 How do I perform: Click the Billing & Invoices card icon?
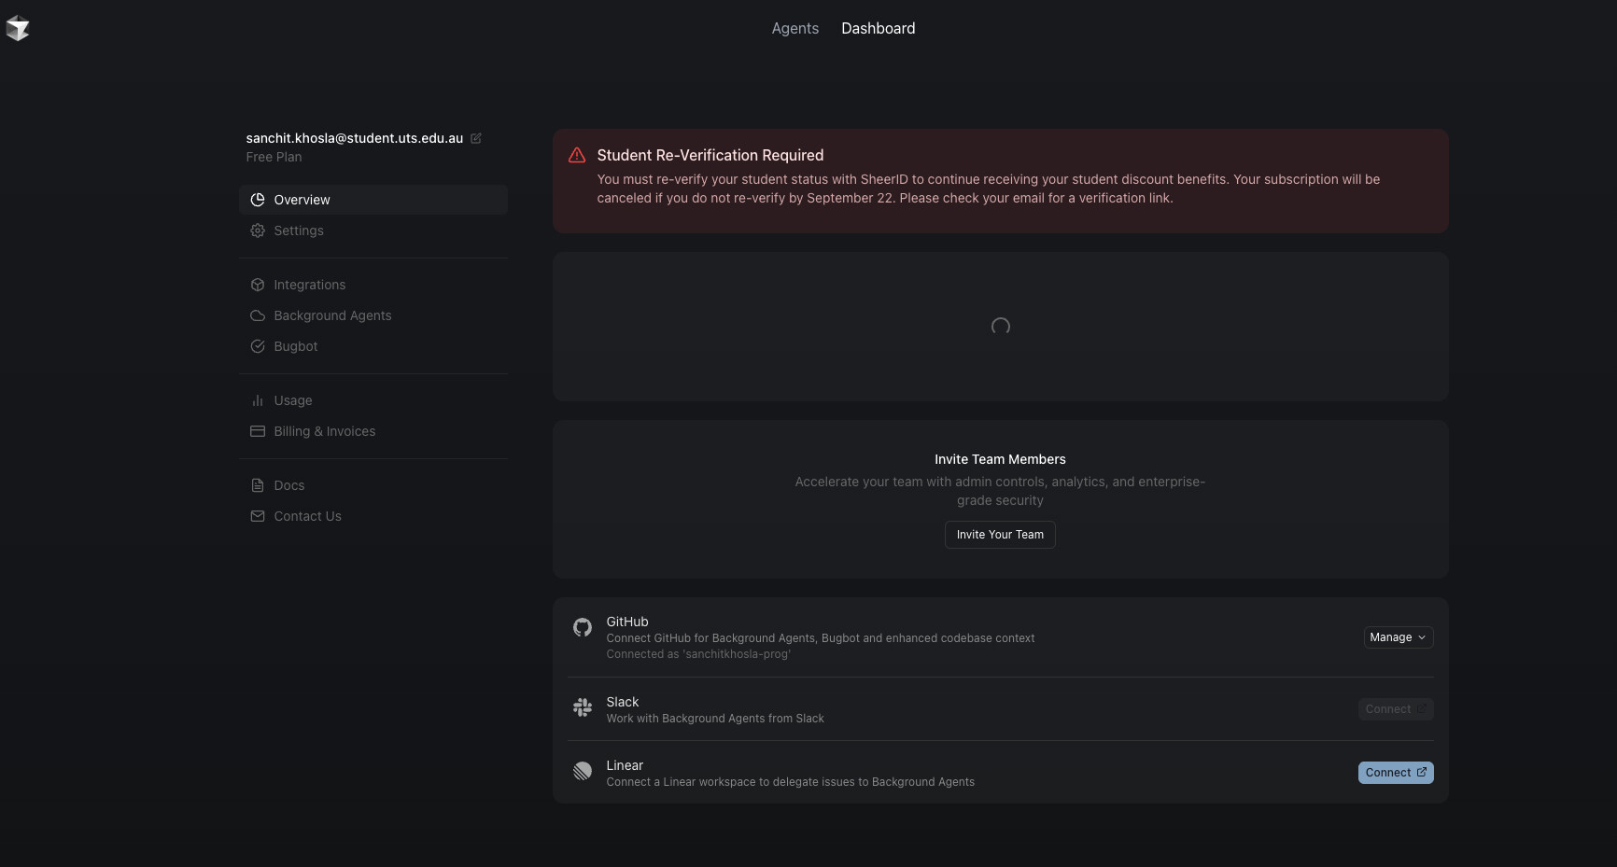258,431
